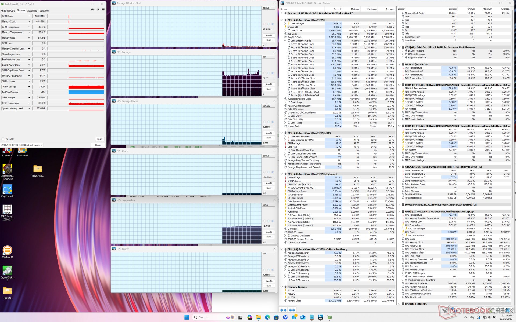The height and width of the screenshot is (322, 516).
Task: Switch to the Graphics Card tab
Action: (8, 11)
